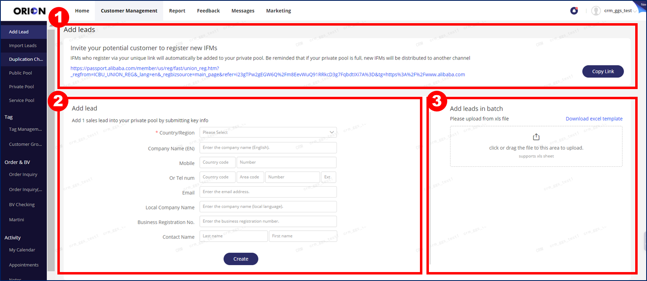Click the Mobile Country code field
This screenshot has height=281, width=647.
(x=217, y=162)
